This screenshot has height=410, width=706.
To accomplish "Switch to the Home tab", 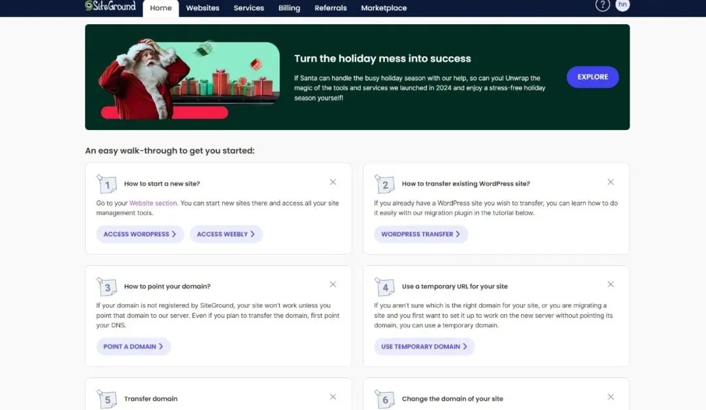I will coord(161,8).
